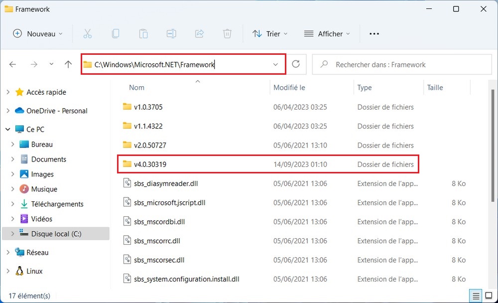Click the Copy icon in toolbar

[116, 34]
